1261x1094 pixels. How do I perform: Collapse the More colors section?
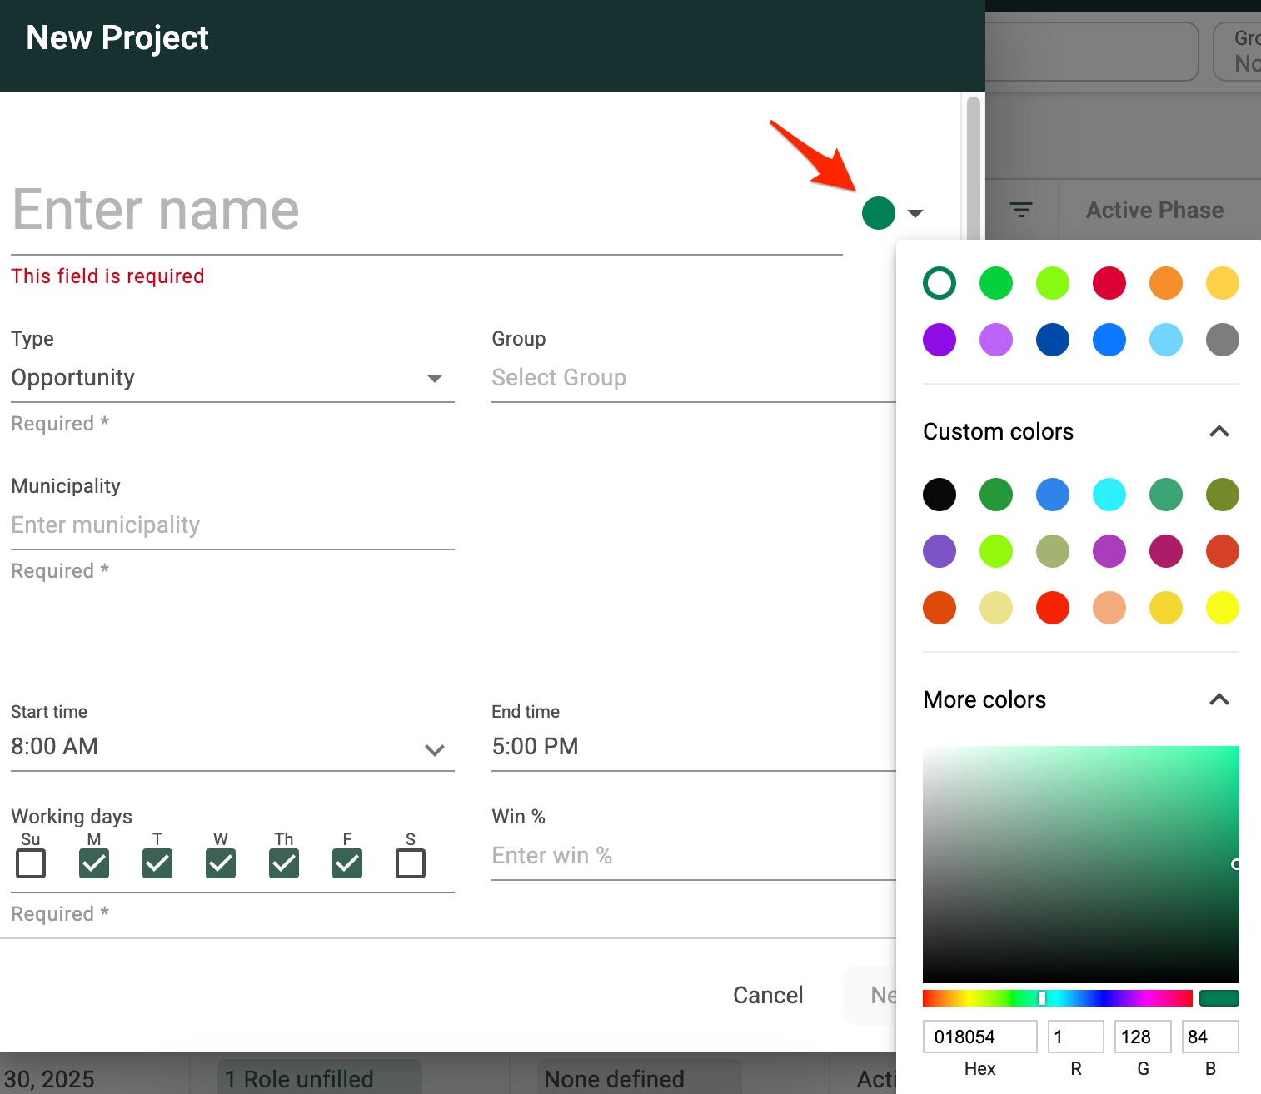click(x=1219, y=699)
